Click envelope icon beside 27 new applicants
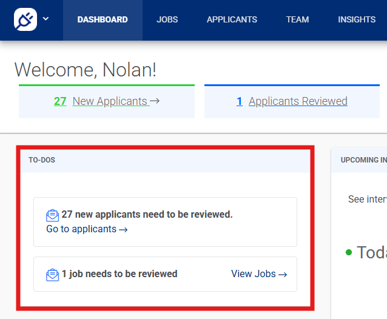The image size is (387, 319). pyautogui.click(x=52, y=215)
